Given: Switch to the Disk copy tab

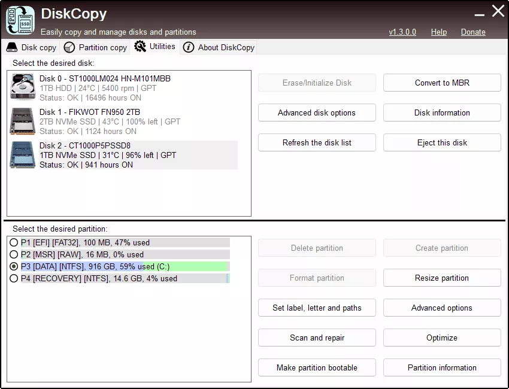Looking at the screenshot, I should pos(33,46).
